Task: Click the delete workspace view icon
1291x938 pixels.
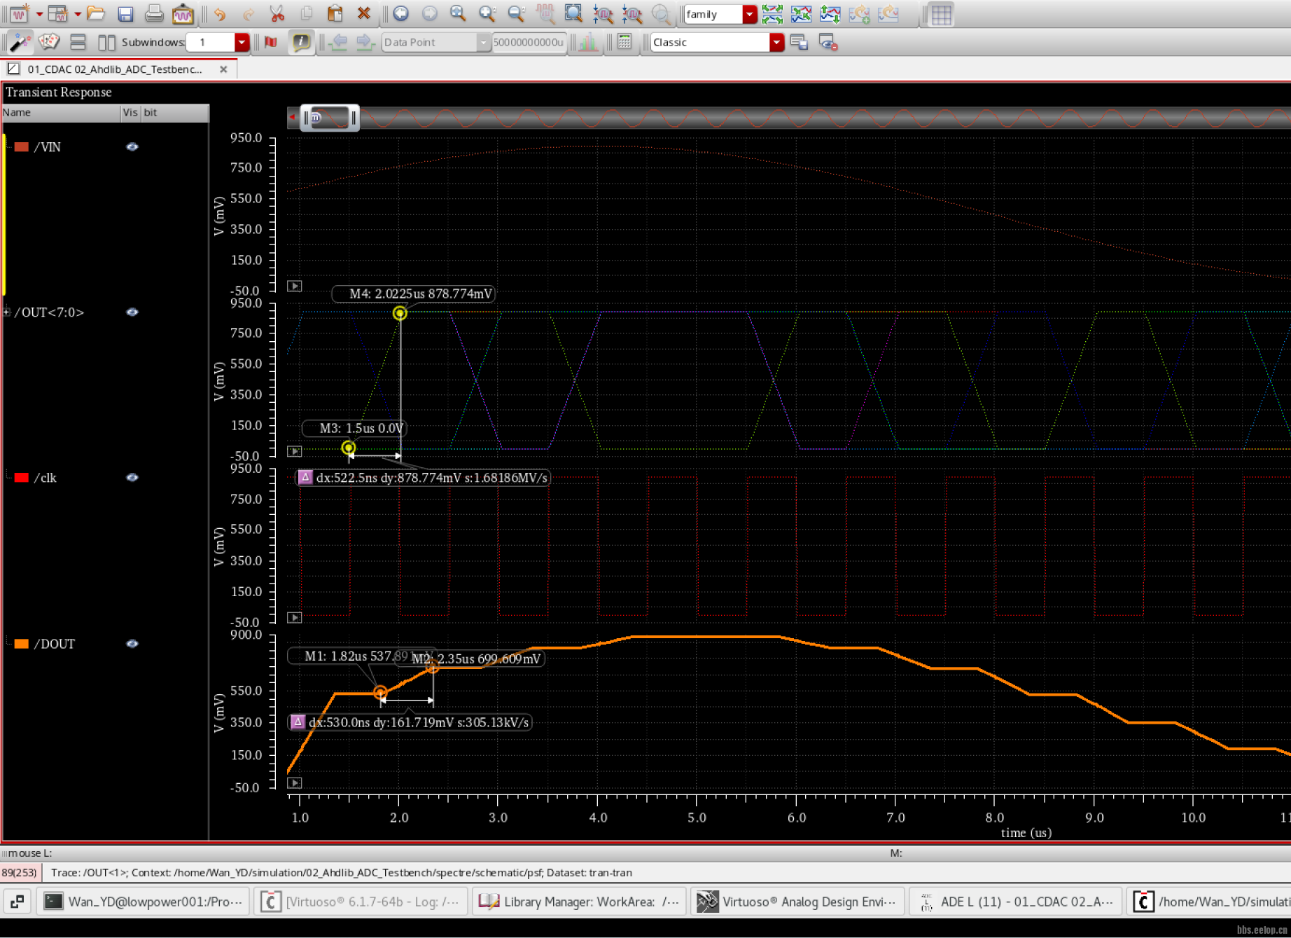Action: [x=828, y=42]
